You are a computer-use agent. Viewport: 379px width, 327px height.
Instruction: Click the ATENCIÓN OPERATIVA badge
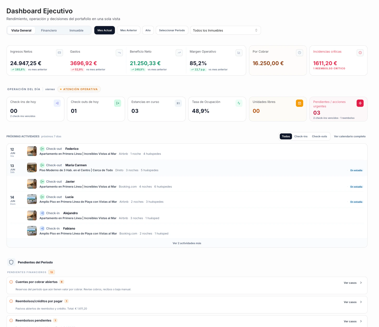[x=79, y=89]
